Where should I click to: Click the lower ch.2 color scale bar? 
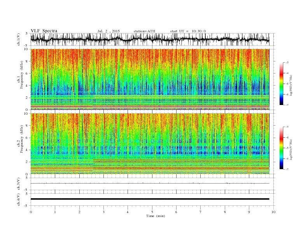pos(281,148)
